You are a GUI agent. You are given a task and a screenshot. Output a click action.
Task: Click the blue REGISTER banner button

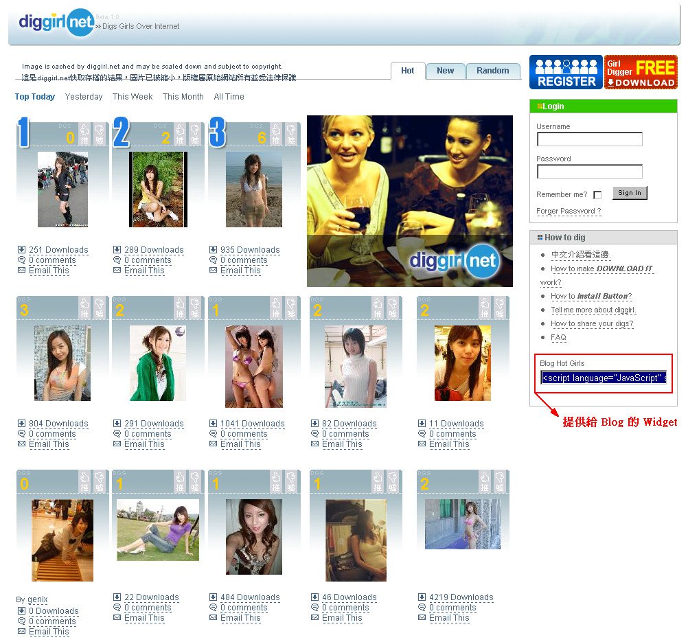[x=566, y=72]
